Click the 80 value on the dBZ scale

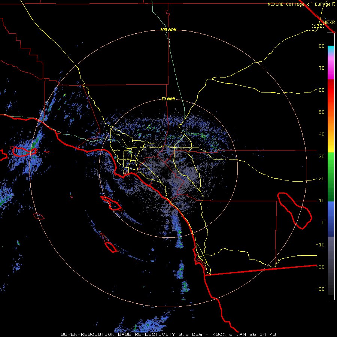322,46
